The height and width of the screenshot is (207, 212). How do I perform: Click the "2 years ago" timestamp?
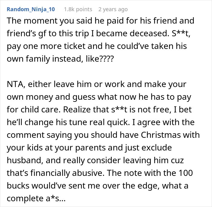[x=113, y=9]
